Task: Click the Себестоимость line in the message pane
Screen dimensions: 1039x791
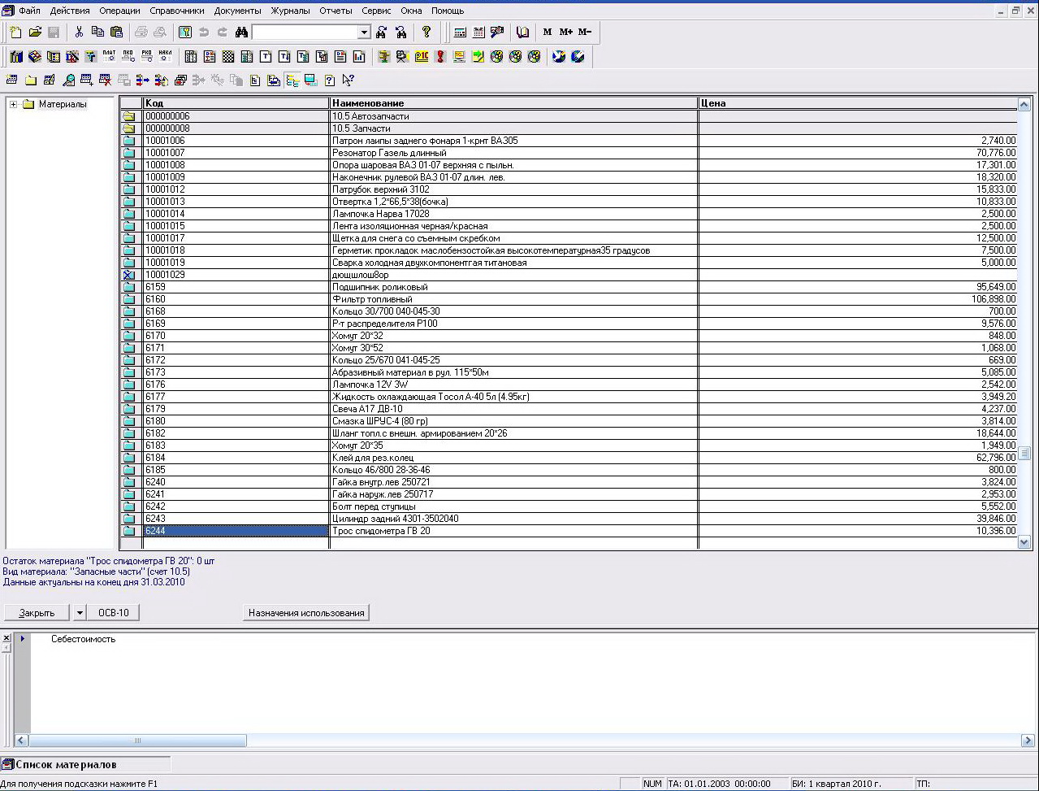Action: 83,639
